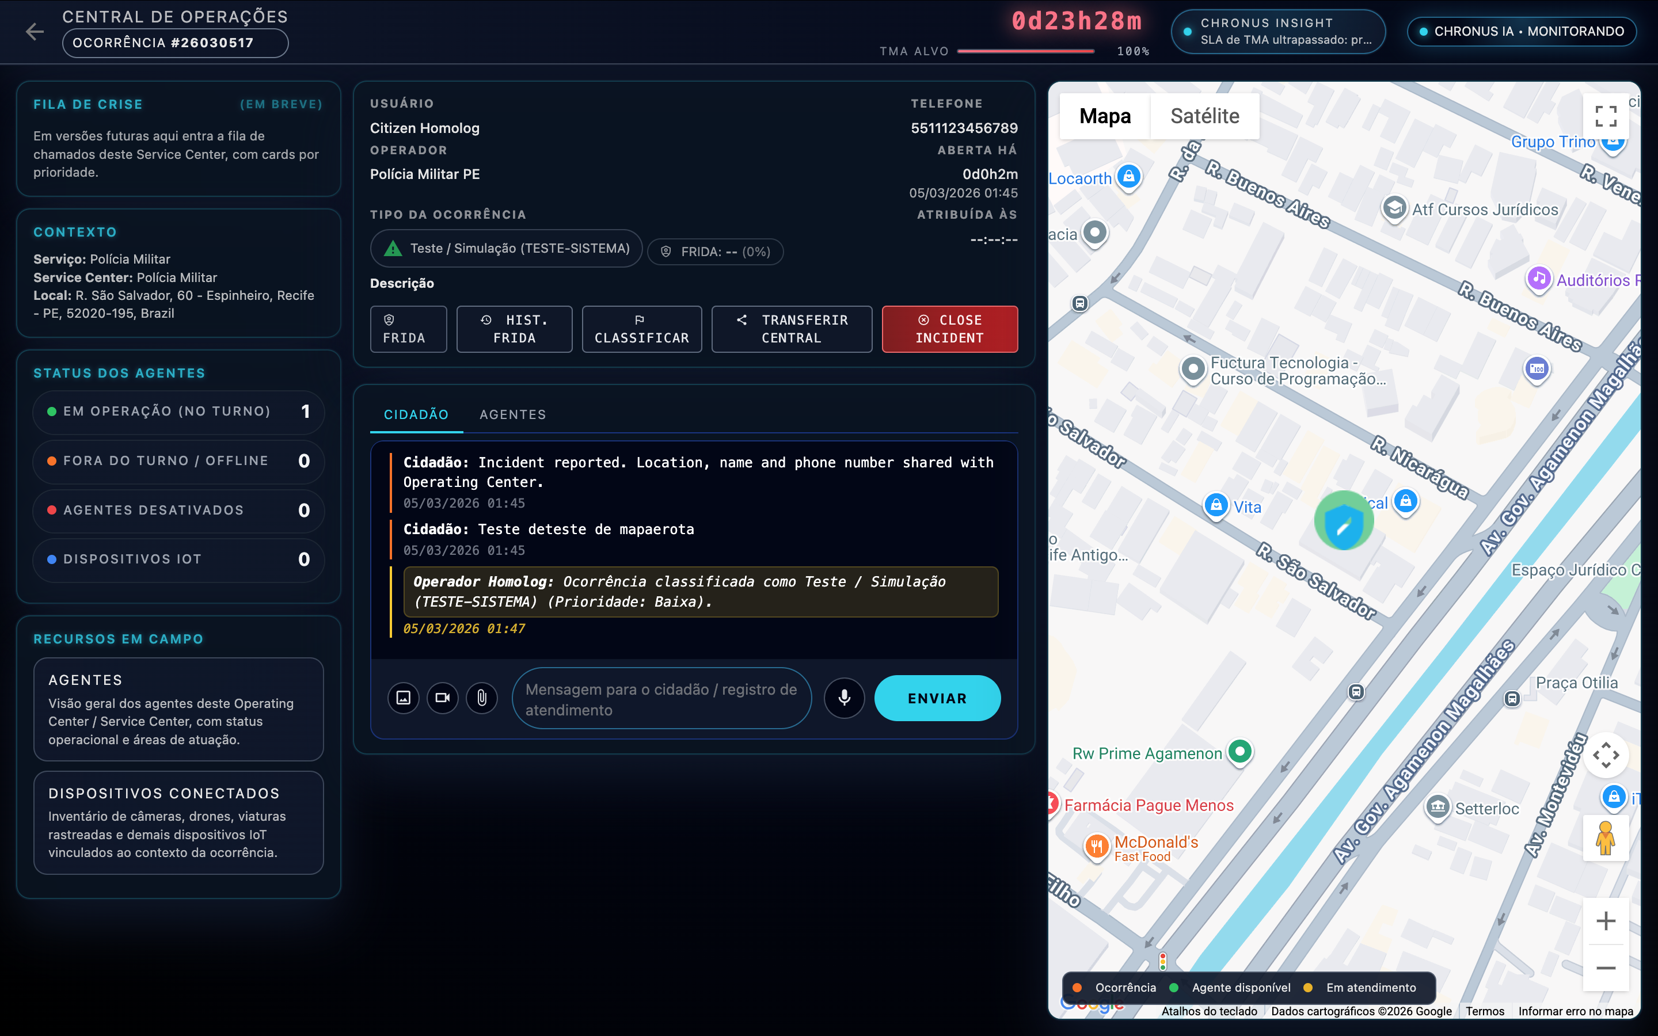Click the image attachment icon
This screenshot has width=1658, height=1036.
point(404,698)
